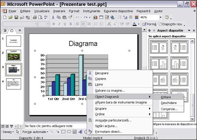Open the Forme automate dropdown
The image size is (197, 140).
(35, 132)
